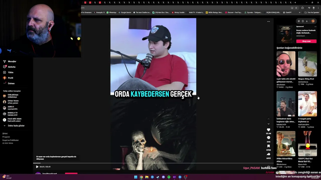Click the Şirket footer link

click(x=5, y=133)
